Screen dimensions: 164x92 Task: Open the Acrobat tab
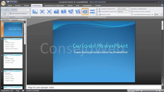point(98,6)
